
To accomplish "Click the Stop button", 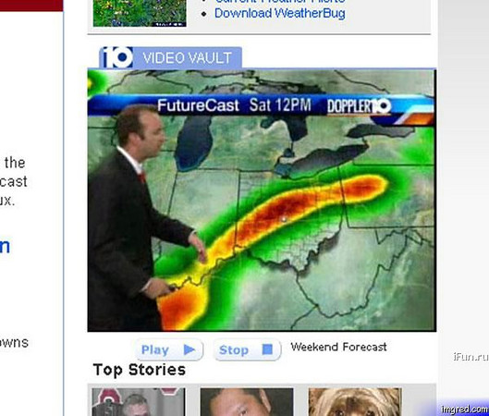I will coord(247,349).
